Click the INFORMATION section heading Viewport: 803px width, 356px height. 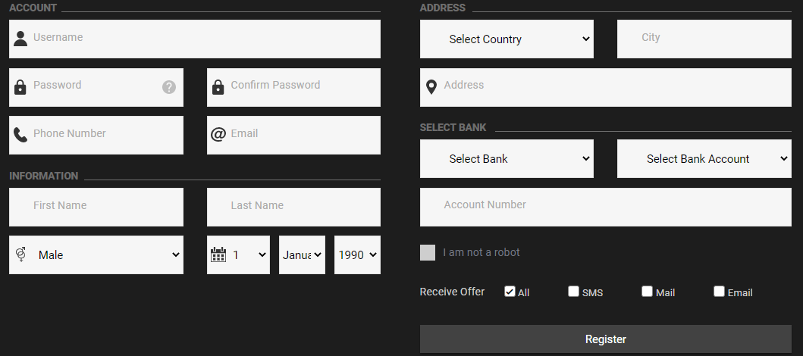43,176
